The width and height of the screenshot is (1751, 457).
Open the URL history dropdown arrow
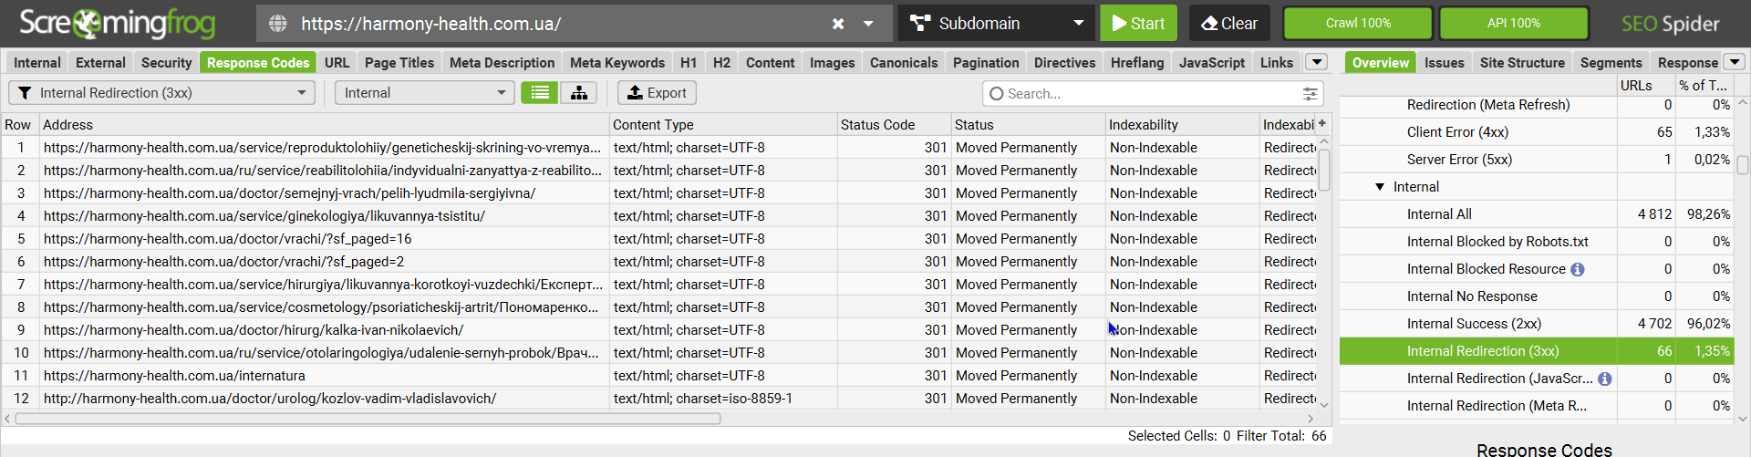pos(868,24)
